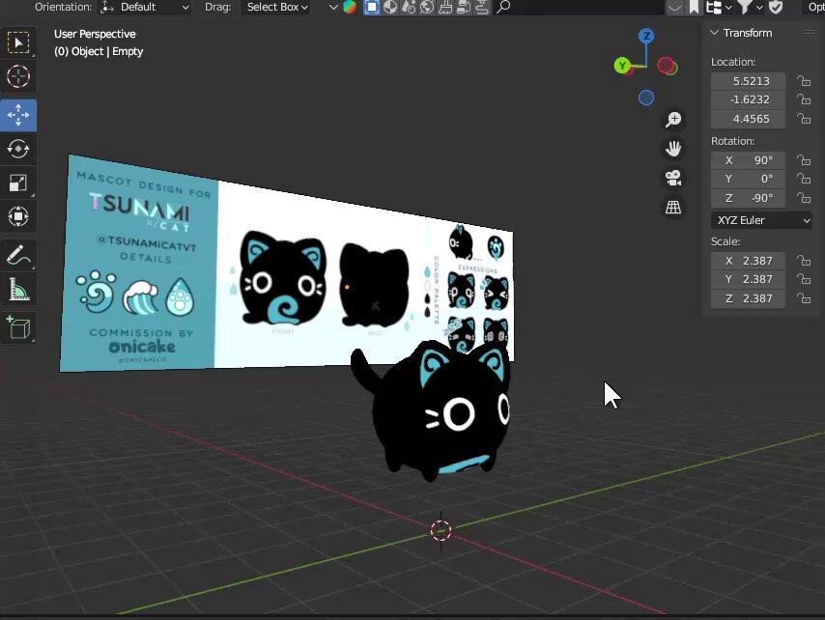The height and width of the screenshot is (620, 825).
Task: Expand the chevron left of the hexagon icon
Action: coord(333,8)
